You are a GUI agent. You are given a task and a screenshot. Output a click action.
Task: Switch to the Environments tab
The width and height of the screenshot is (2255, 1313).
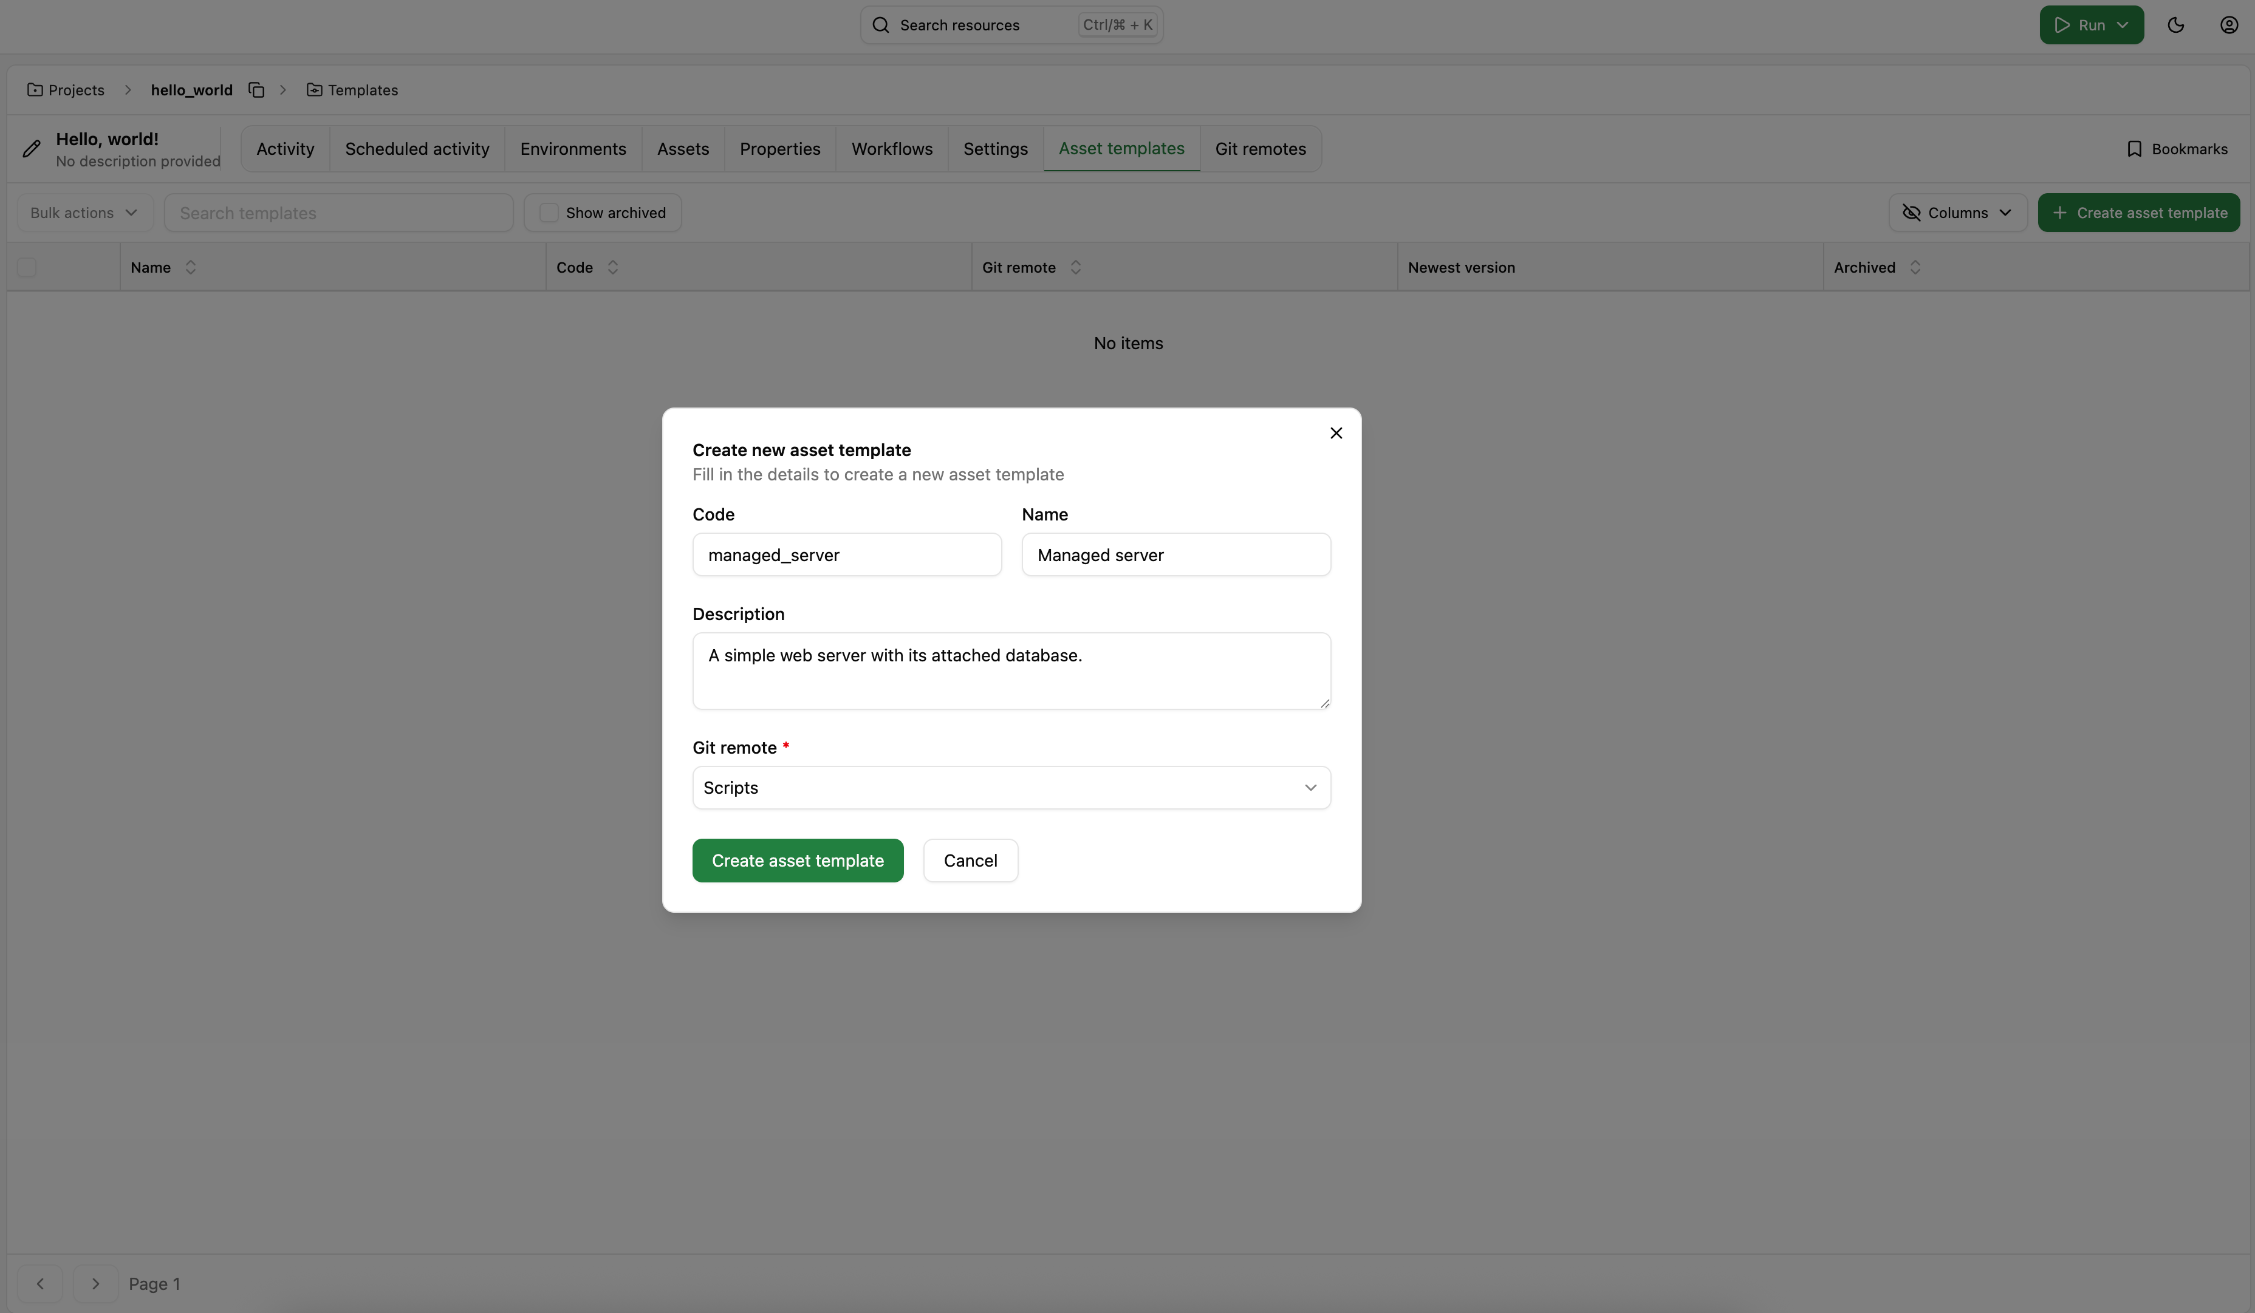click(573, 148)
